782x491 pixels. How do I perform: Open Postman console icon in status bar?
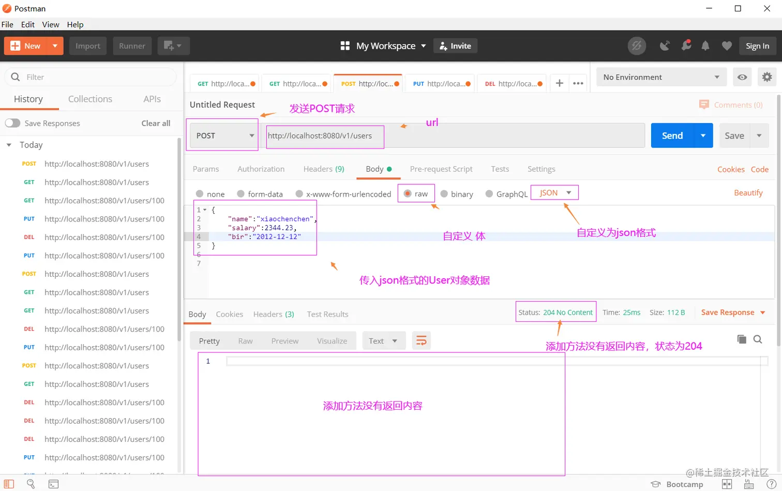coord(53,484)
